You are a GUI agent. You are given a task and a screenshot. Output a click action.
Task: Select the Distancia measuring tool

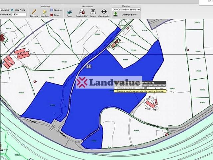[x=34, y=13]
